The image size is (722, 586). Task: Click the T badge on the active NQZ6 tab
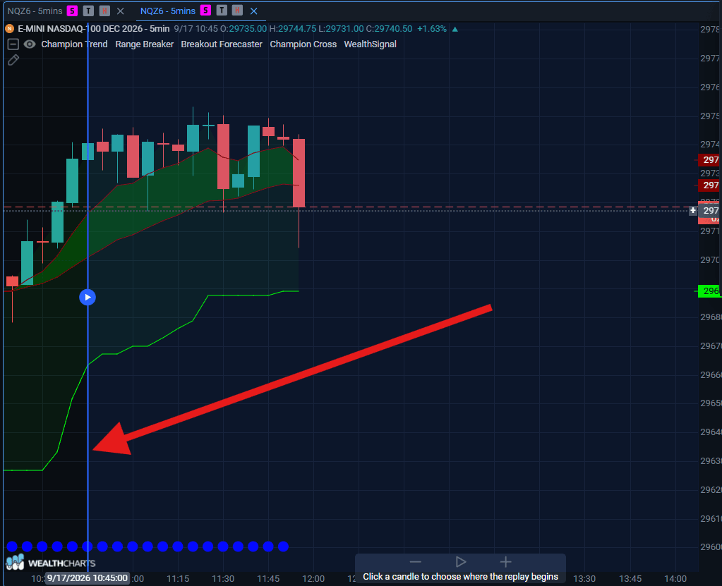[222, 11]
